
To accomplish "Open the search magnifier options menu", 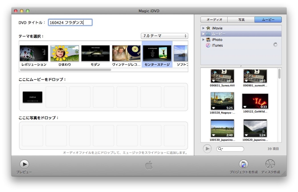I will pos(220,149).
